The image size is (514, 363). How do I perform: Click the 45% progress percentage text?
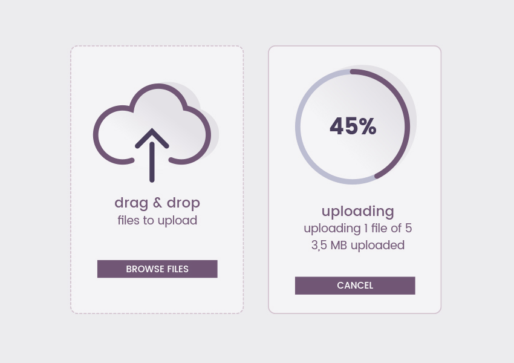pyautogui.click(x=353, y=126)
